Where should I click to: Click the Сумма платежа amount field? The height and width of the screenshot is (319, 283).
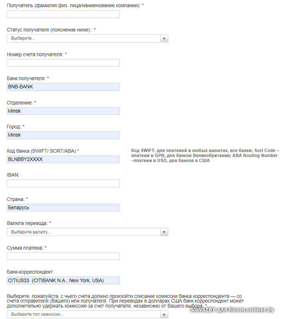[x=63, y=256]
